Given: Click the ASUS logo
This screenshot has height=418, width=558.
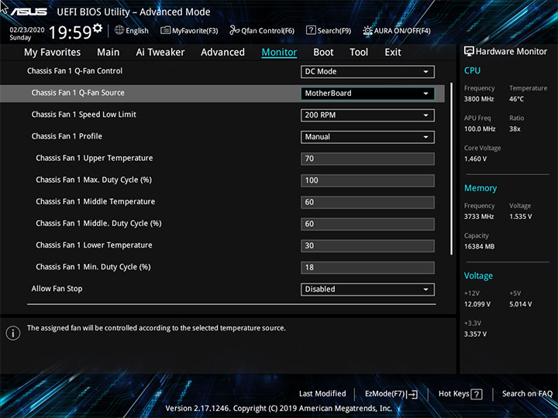Looking at the screenshot, I should (x=29, y=12).
